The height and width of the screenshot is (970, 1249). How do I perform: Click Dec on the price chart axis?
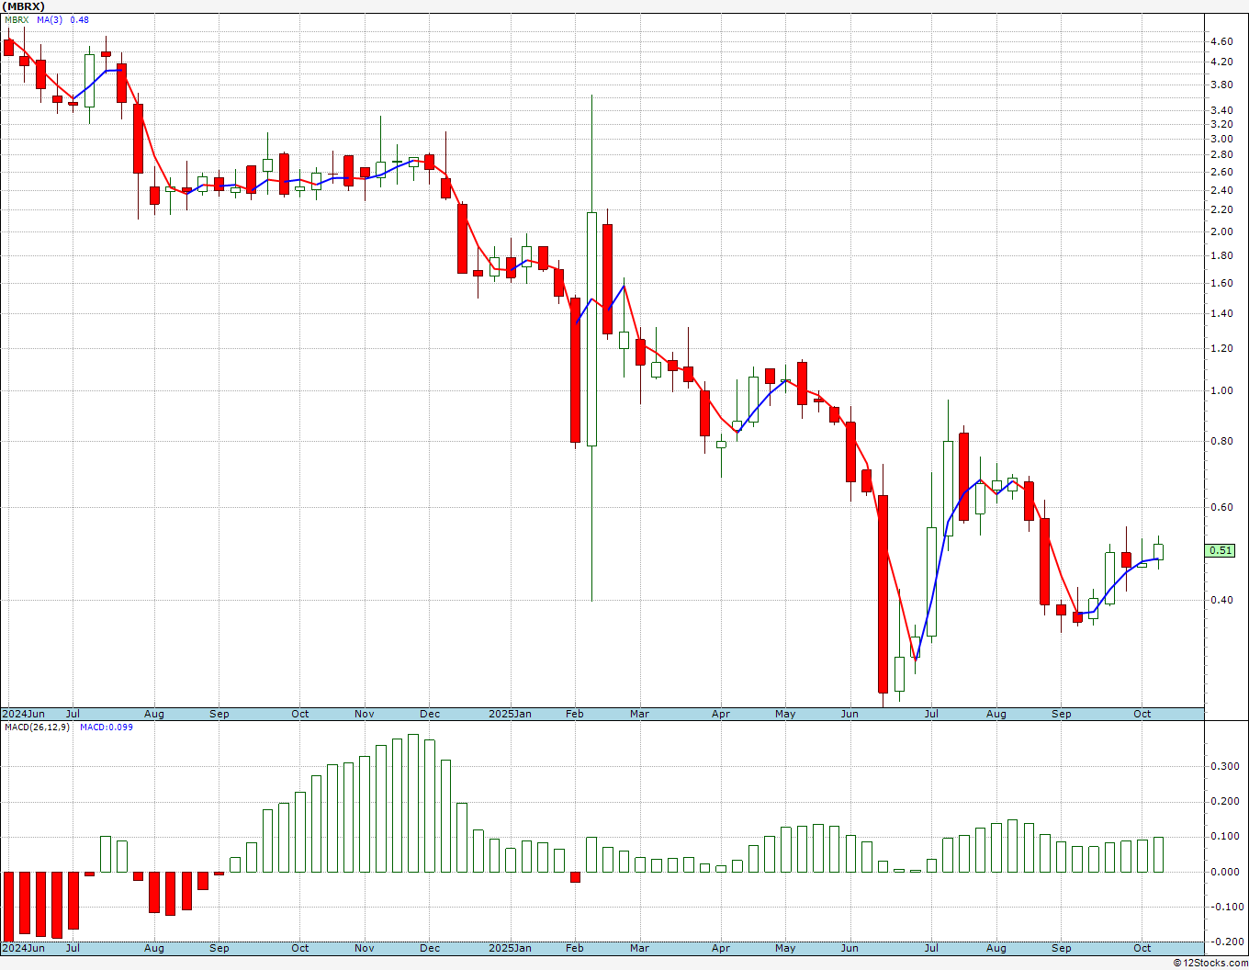pos(430,714)
